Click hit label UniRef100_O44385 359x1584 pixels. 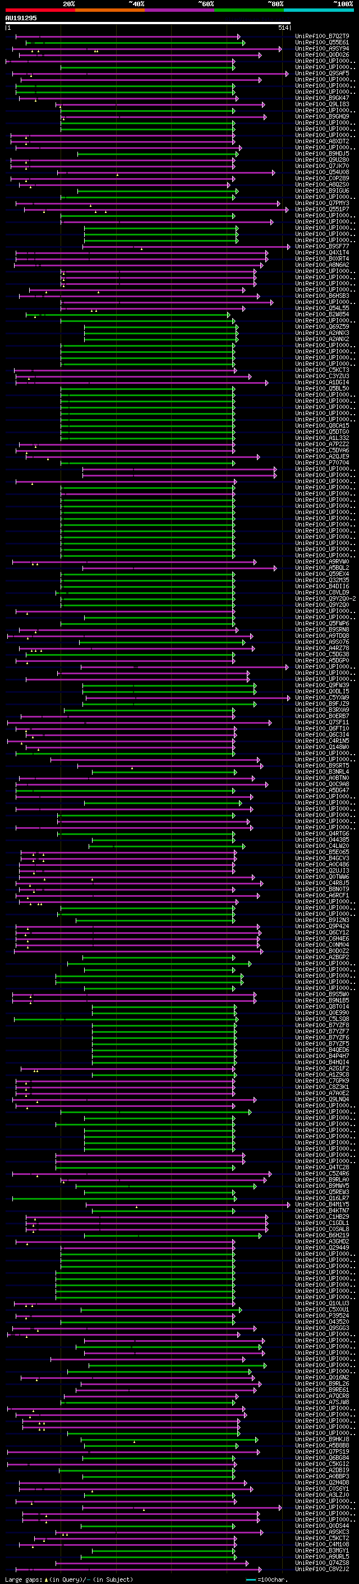322,839
